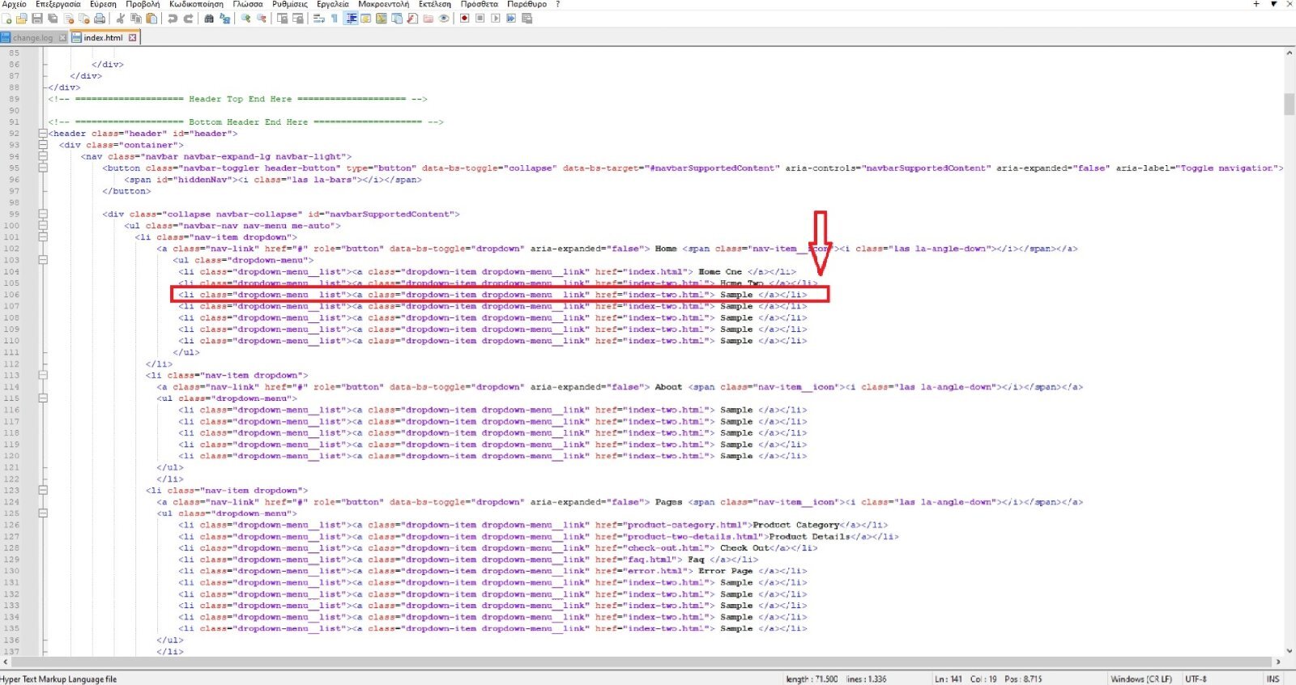The width and height of the screenshot is (1296, 685).
Task: Collapse the dropdown-menu ul fold line 103
Action: [x=43, y=260]
